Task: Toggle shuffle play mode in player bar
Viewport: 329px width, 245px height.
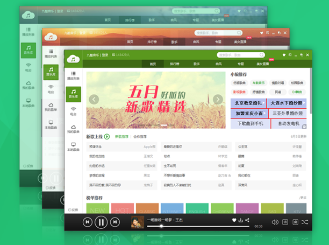Action: click(x=305, y=222)
